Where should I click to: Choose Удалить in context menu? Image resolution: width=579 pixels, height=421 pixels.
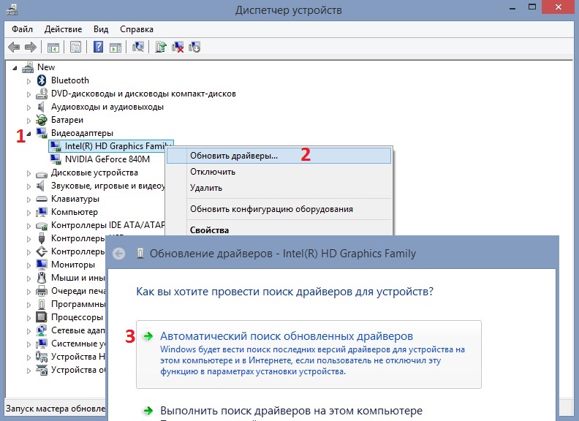pyautogui.click(x=279, y=188)
